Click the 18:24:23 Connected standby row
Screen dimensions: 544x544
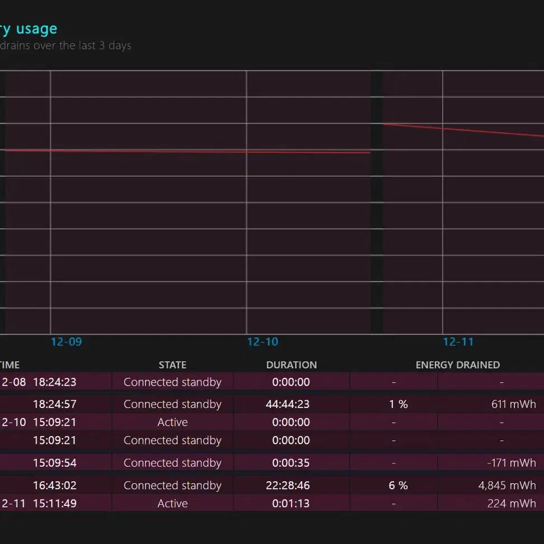coord(272,382)
